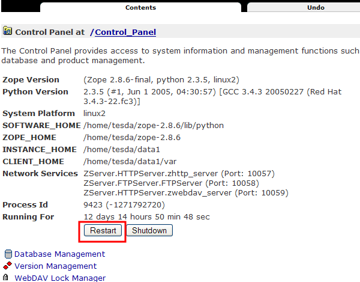
Task: Click the INSTANCE_HOME path /home/tesda/data1
Action: (x=121, y=150)
